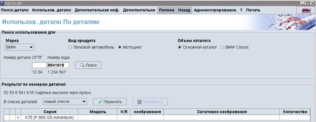
Task: Click the Печать menu item
Action: (x=253, y=10)
